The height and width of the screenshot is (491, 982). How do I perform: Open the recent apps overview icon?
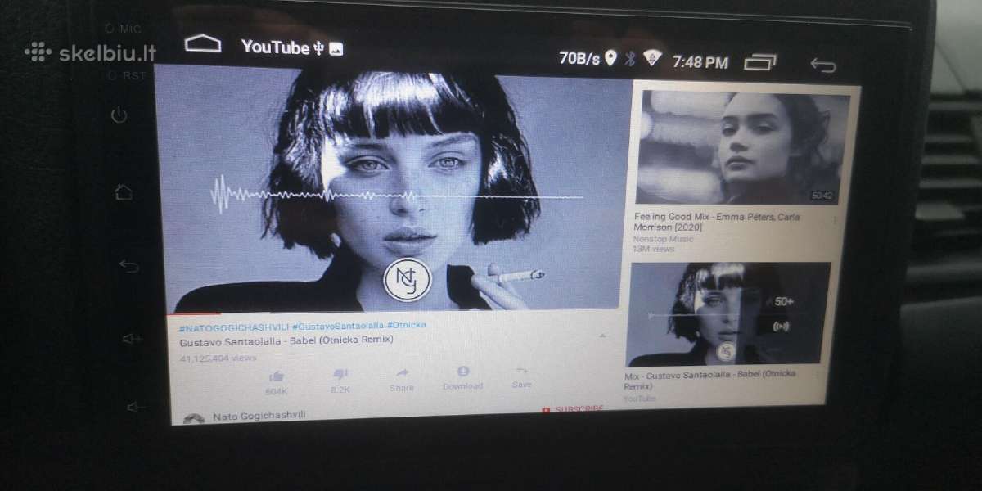coord(760,62)
